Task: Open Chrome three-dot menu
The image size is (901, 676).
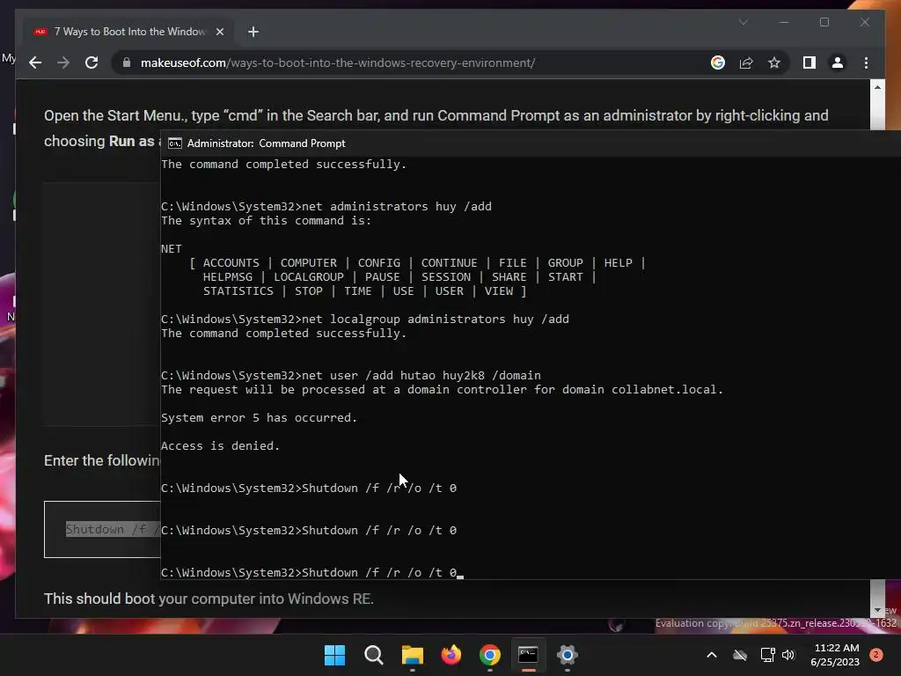Action: click(x=866, y=62)
